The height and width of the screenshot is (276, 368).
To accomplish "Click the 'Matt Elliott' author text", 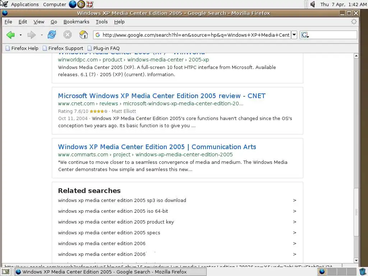I will point(124,111).
